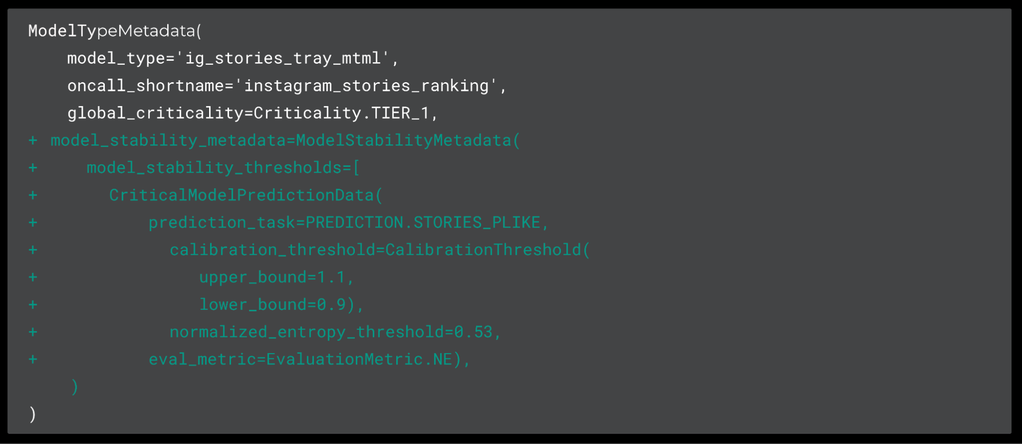Click the plus marker beside upper_bound line
This screenshot has height=444, width=1022.
coord(33,278)
